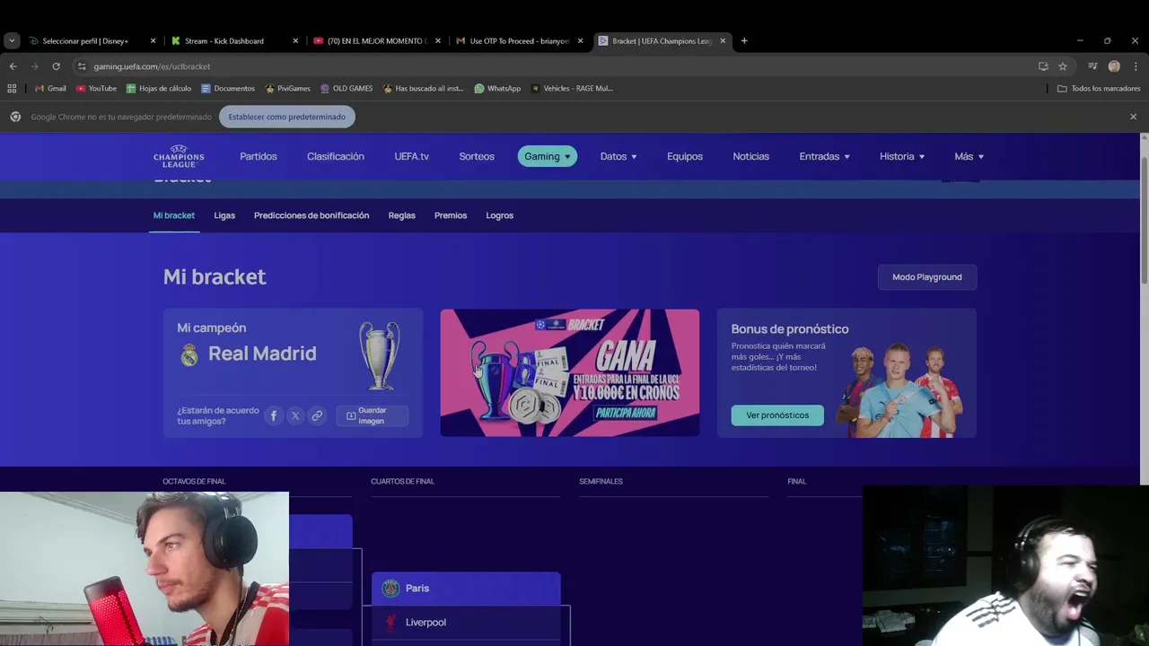Open UEFA.tv in the navigation
This screenshot has width=1149, height=646.
[x=412, y=156]
